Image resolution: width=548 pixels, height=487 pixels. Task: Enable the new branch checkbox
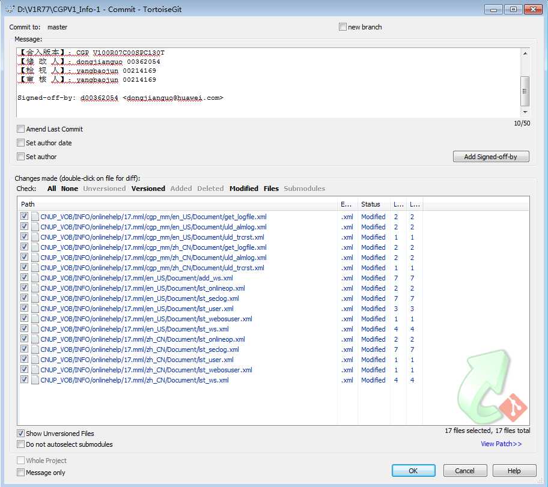coord(342,27)
